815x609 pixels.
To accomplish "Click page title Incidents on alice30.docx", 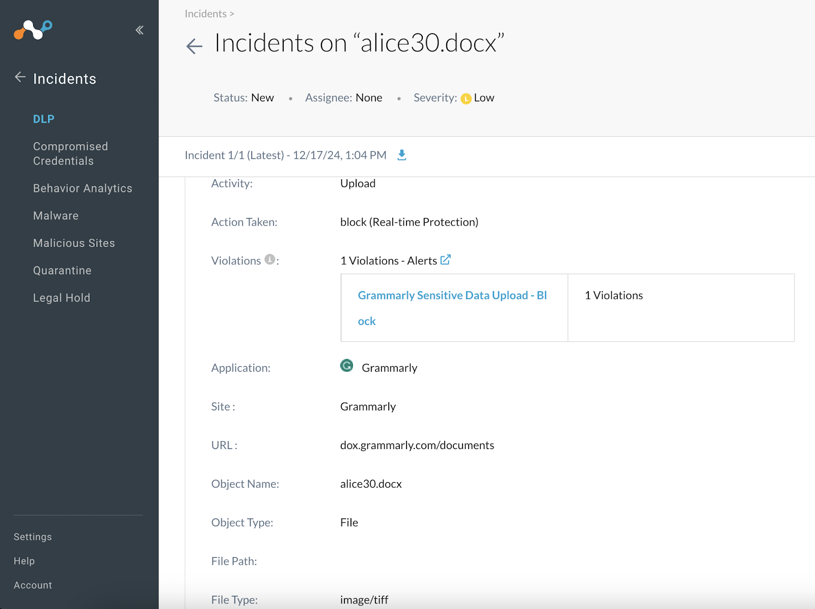I will [360, 43].
